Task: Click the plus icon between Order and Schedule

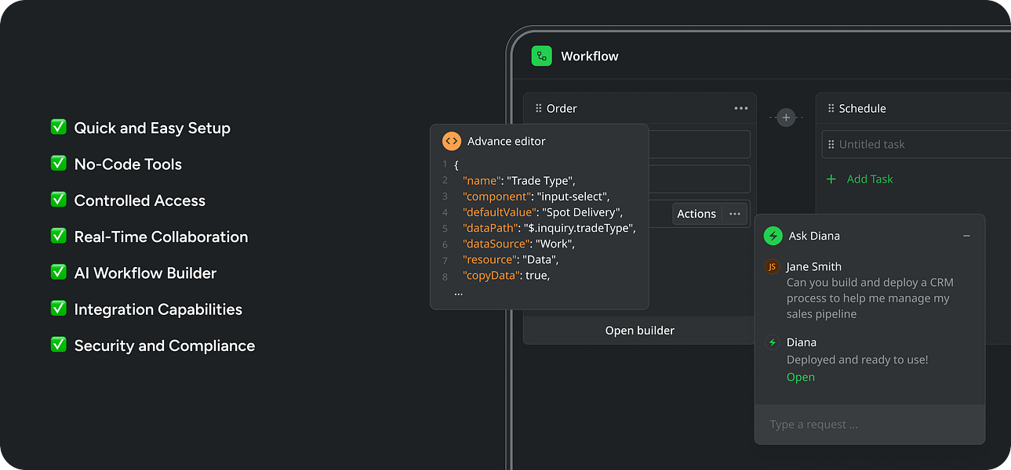Action: click(785, 117)
